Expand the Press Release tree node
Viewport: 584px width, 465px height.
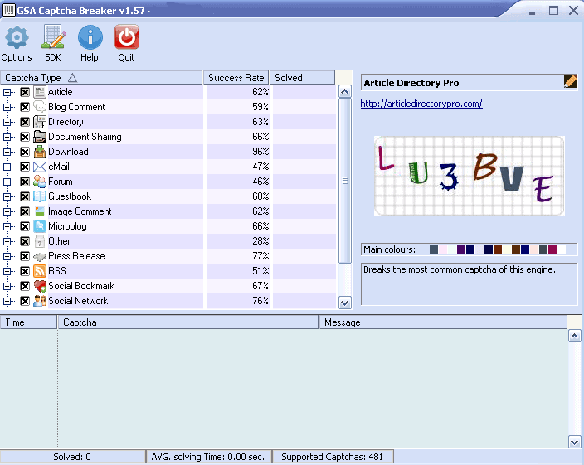[7, 256]
